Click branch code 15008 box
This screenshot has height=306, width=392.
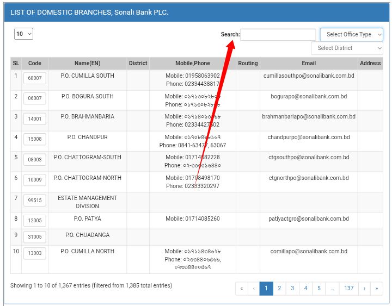pos(35,140)
